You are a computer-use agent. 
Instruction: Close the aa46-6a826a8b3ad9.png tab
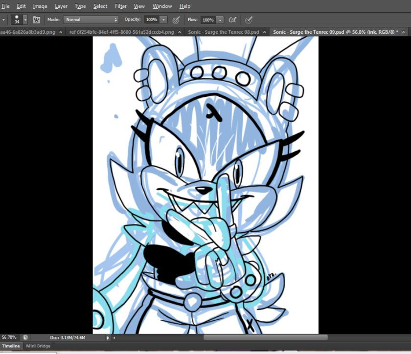coord(61,32)
